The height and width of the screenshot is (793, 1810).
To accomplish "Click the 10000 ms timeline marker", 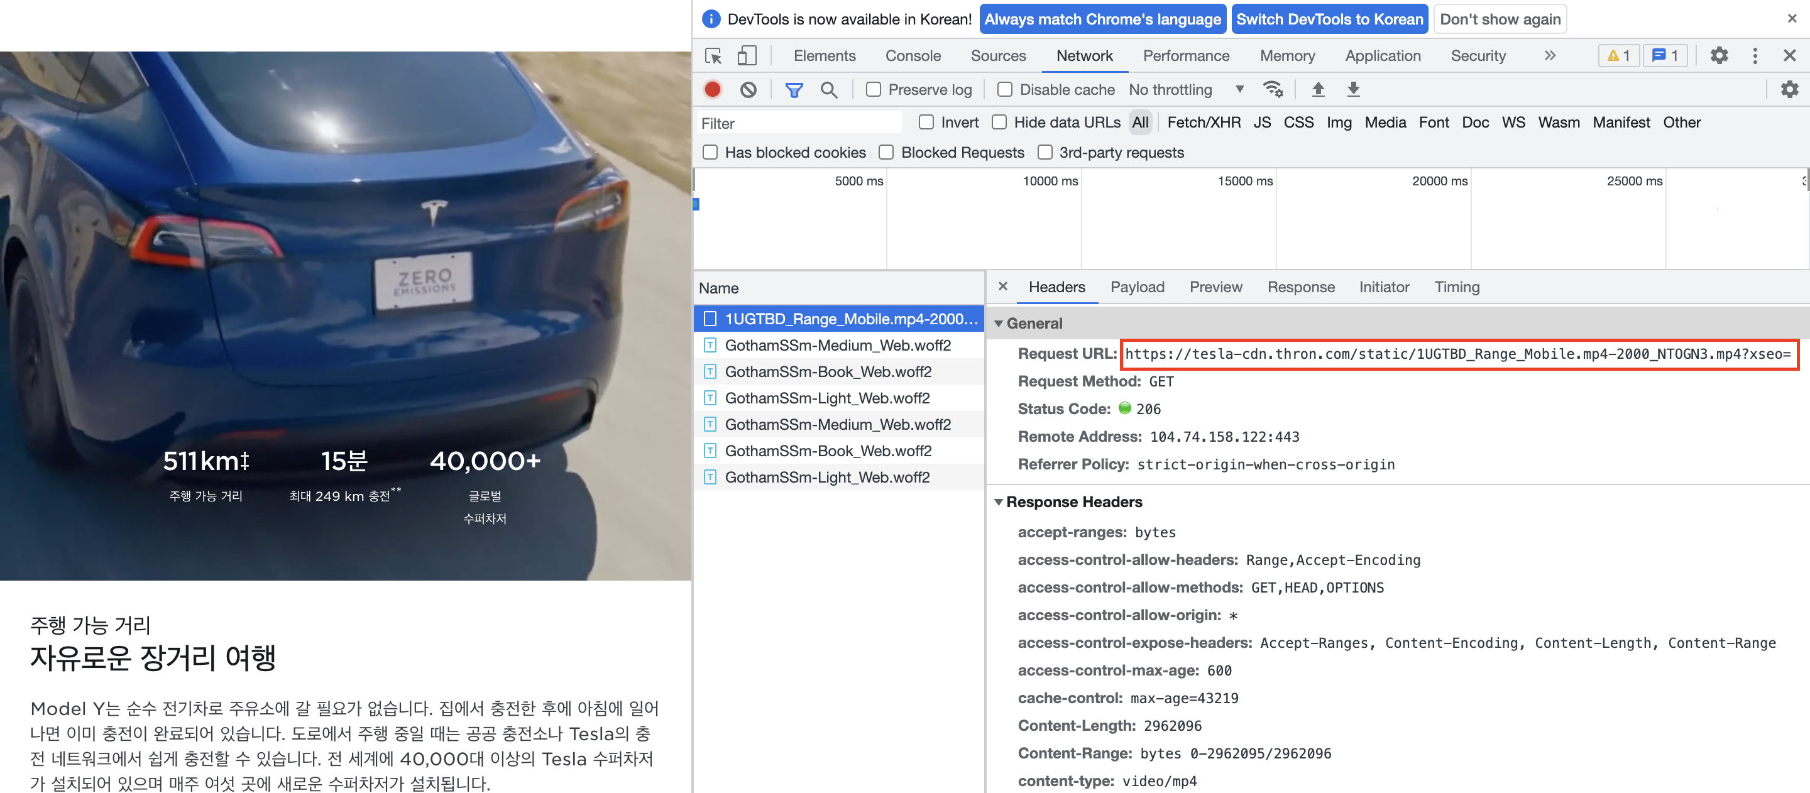I will tap(1050, 180).
